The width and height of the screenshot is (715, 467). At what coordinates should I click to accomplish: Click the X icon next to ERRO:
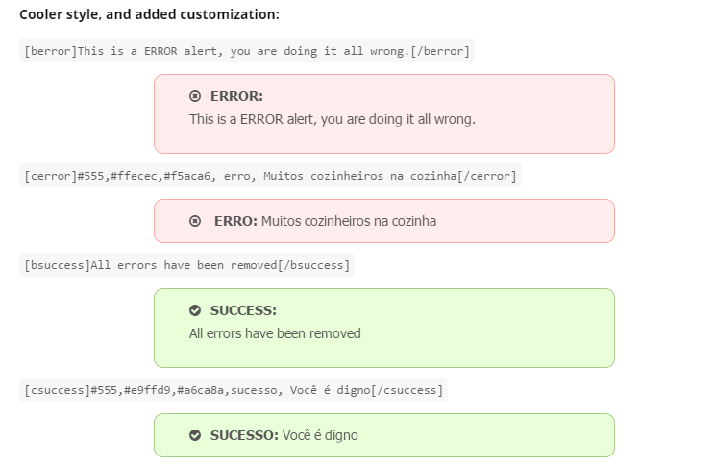195,221
